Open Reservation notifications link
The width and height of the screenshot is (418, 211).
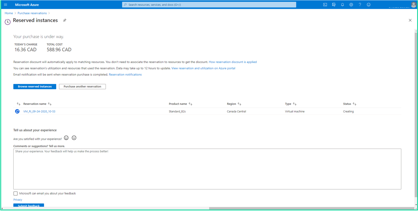125,74
